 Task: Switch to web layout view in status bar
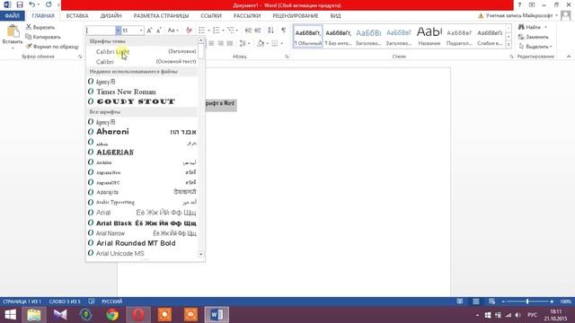click(x=491, y=301)
